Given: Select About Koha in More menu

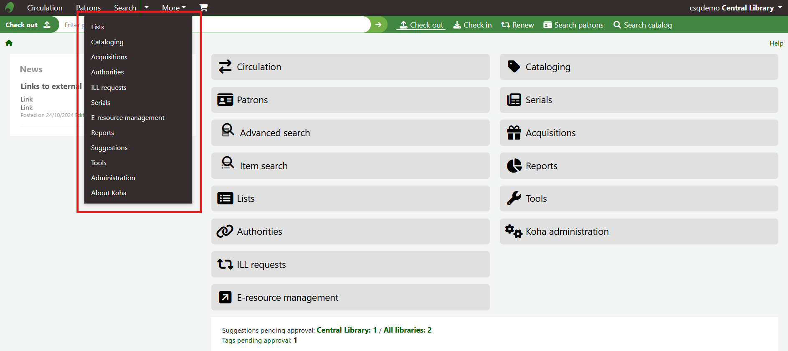Looking at the screenshot, I should click(138, 193).
